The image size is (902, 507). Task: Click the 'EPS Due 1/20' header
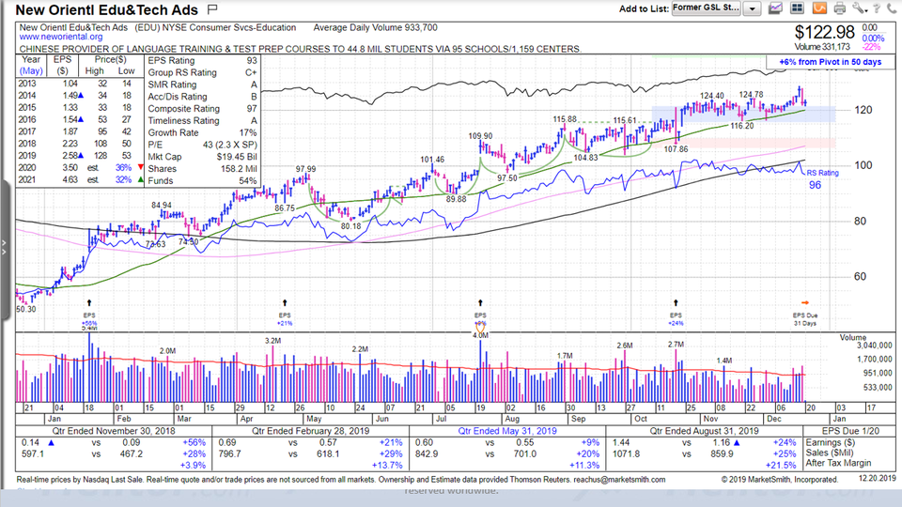pos(850,431)
